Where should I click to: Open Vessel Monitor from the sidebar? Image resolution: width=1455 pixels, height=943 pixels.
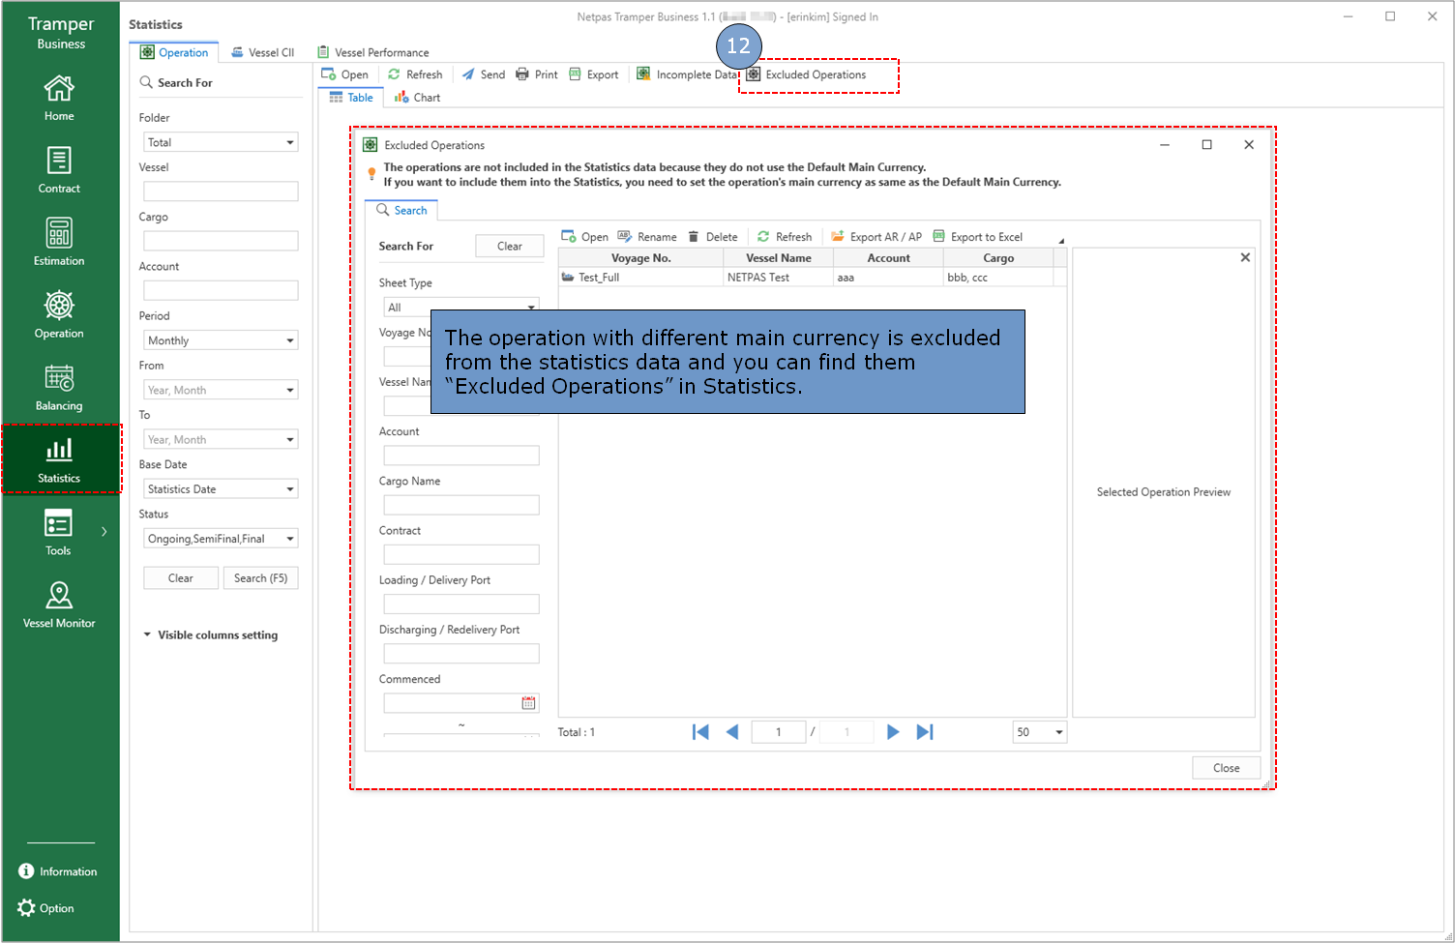[x=59, y=604]
